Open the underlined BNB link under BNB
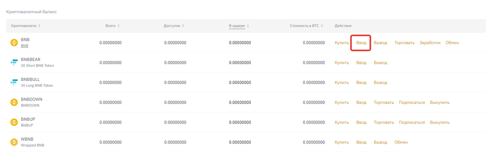Viewport: 486px width, 155px height. [24, 46]
